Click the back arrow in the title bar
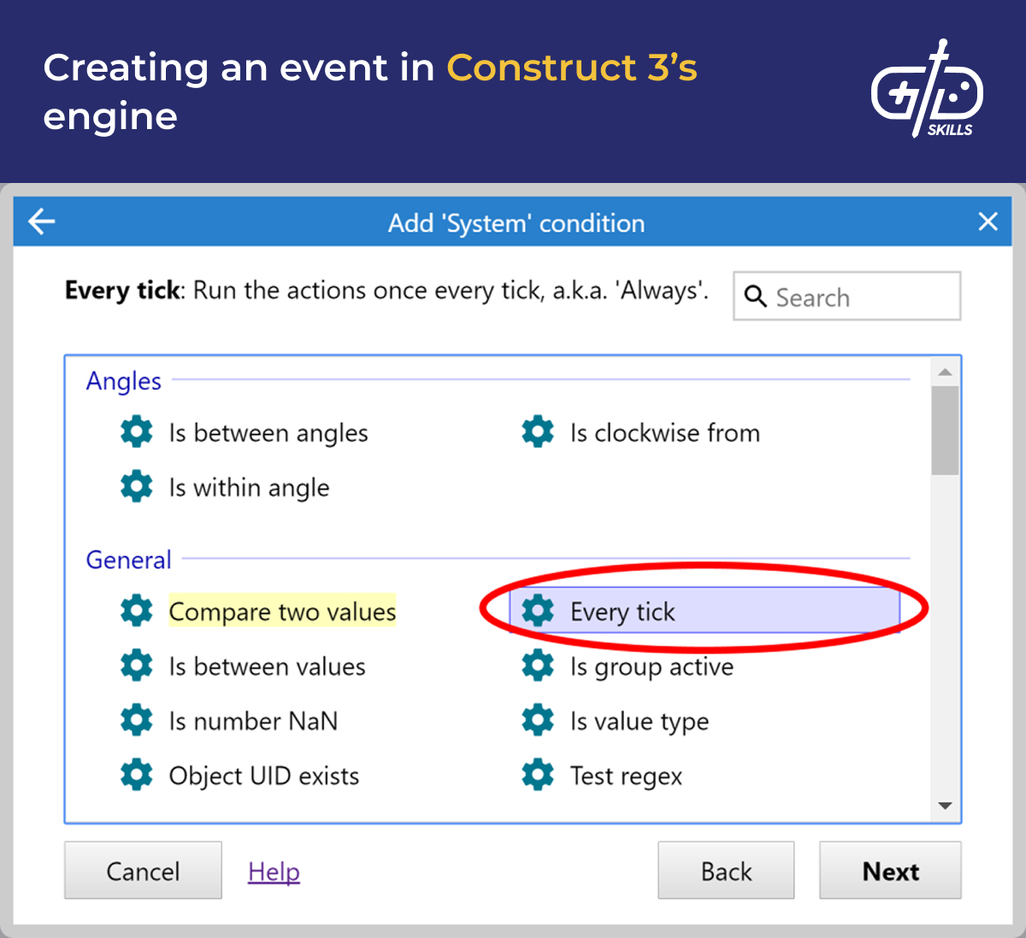The image size is (1026, 938). click(x=41, y=221)
